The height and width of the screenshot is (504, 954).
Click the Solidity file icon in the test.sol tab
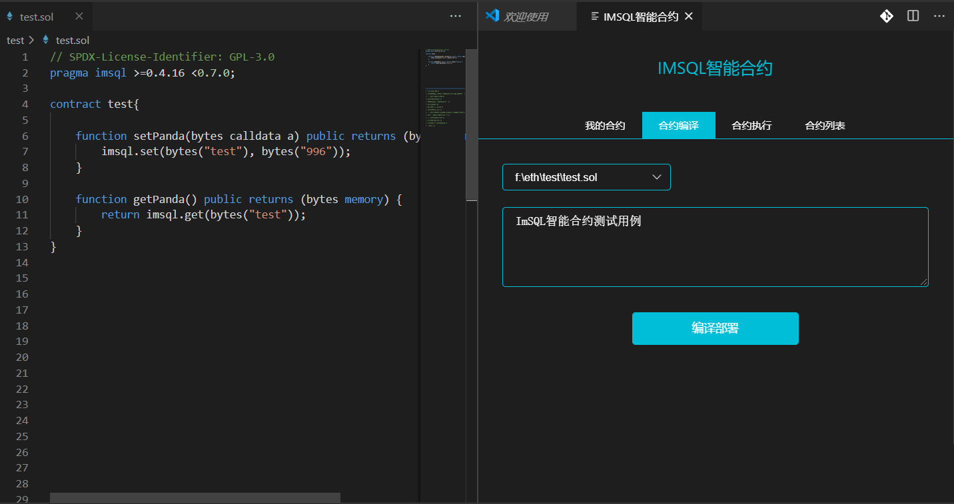coord(10,17)
